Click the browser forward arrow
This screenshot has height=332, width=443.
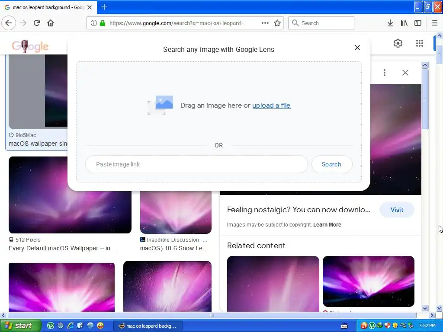coord(23,23)
